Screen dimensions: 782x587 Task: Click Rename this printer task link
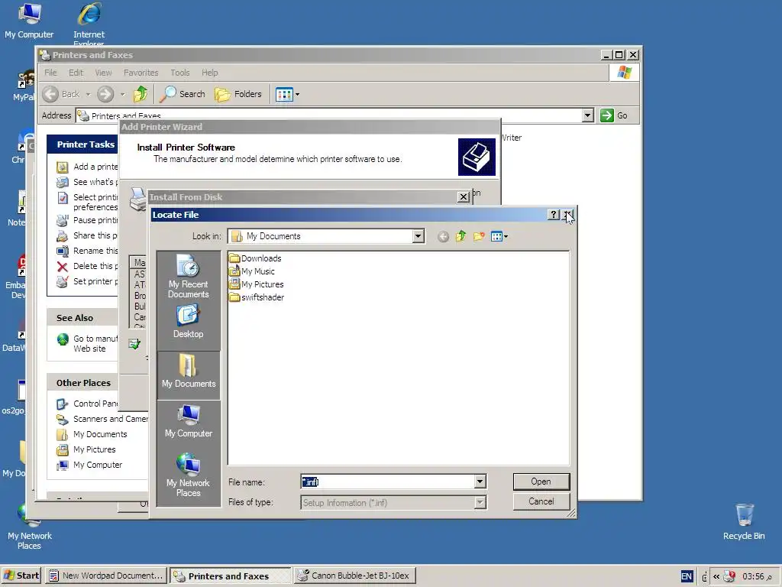tap(87, 251)
